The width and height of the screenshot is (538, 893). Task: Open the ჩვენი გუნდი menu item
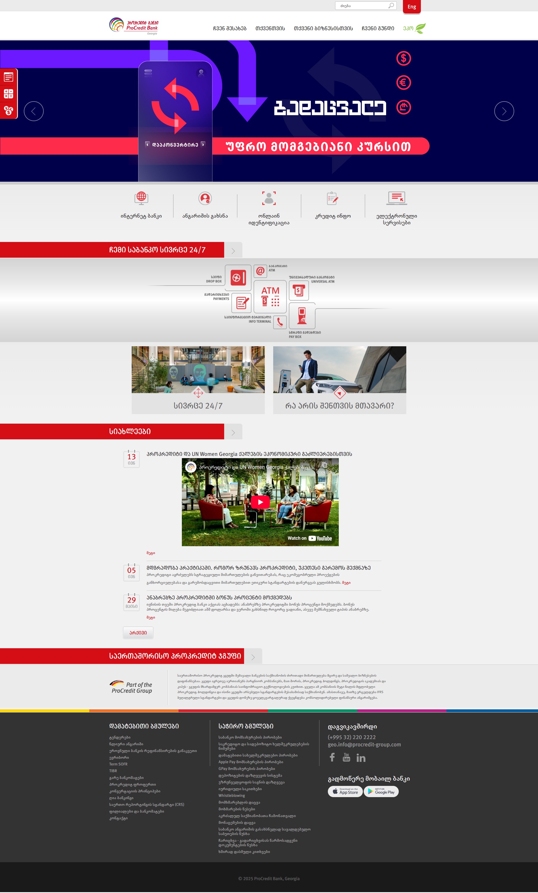click(378, 29)
